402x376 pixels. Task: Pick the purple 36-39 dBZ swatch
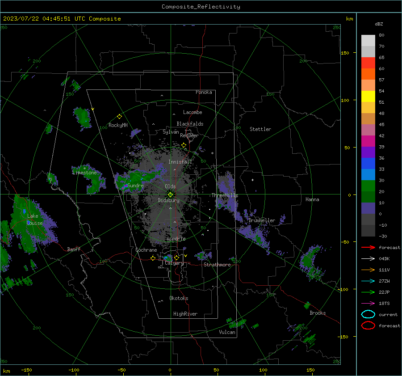coord(368,152)
